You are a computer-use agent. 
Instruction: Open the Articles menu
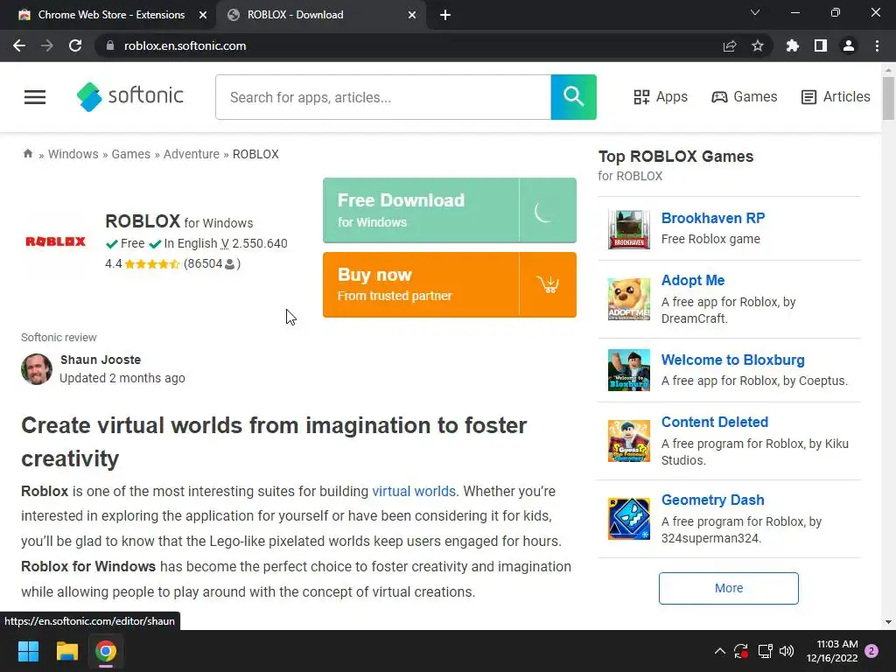[x=836, y=97]
